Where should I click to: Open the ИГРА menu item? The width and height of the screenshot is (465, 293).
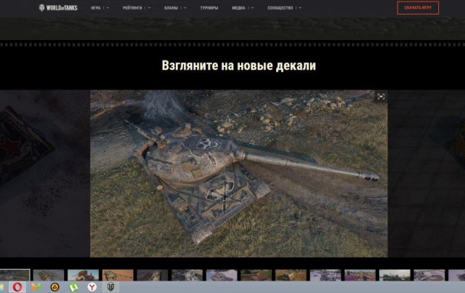[x=96, y=8]
